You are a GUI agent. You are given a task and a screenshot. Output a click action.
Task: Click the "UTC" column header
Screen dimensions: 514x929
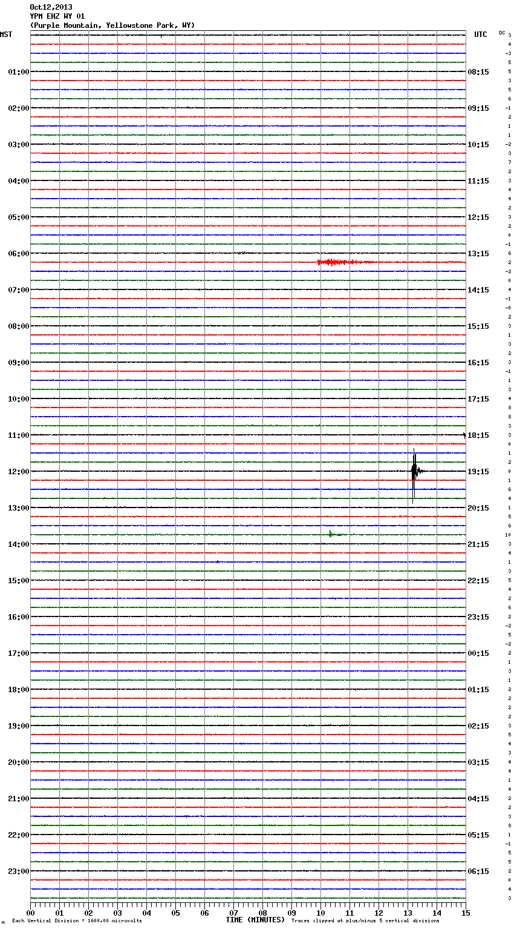pos(481,35)
